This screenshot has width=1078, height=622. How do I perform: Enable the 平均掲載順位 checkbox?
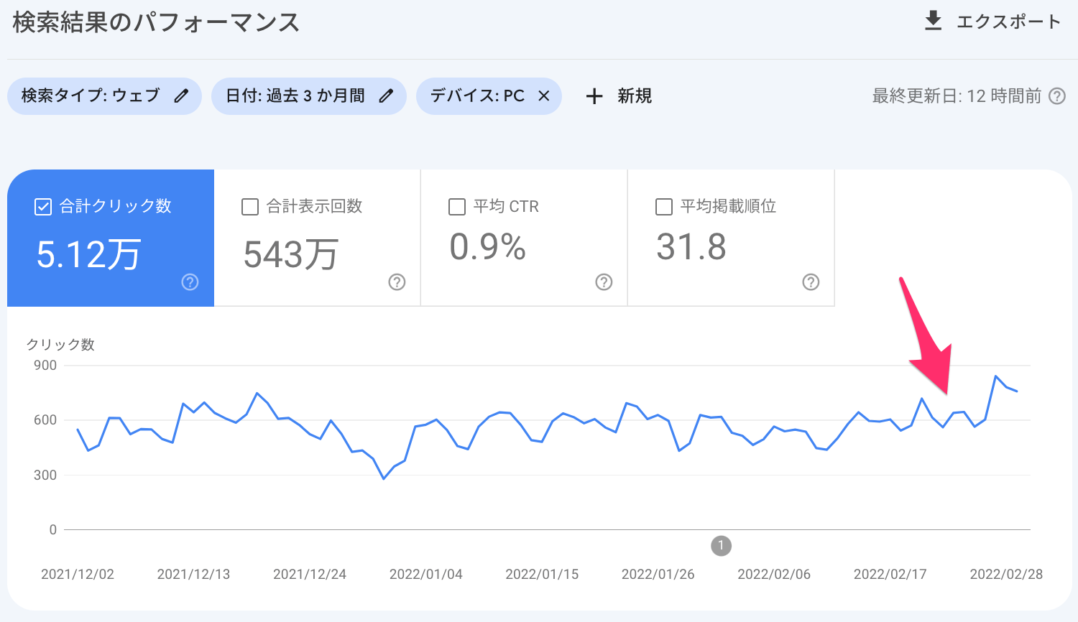664,207
